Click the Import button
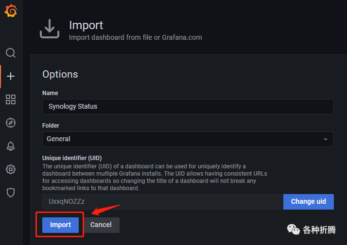Screen dimensions: 347x245 [x=60, y=225]
